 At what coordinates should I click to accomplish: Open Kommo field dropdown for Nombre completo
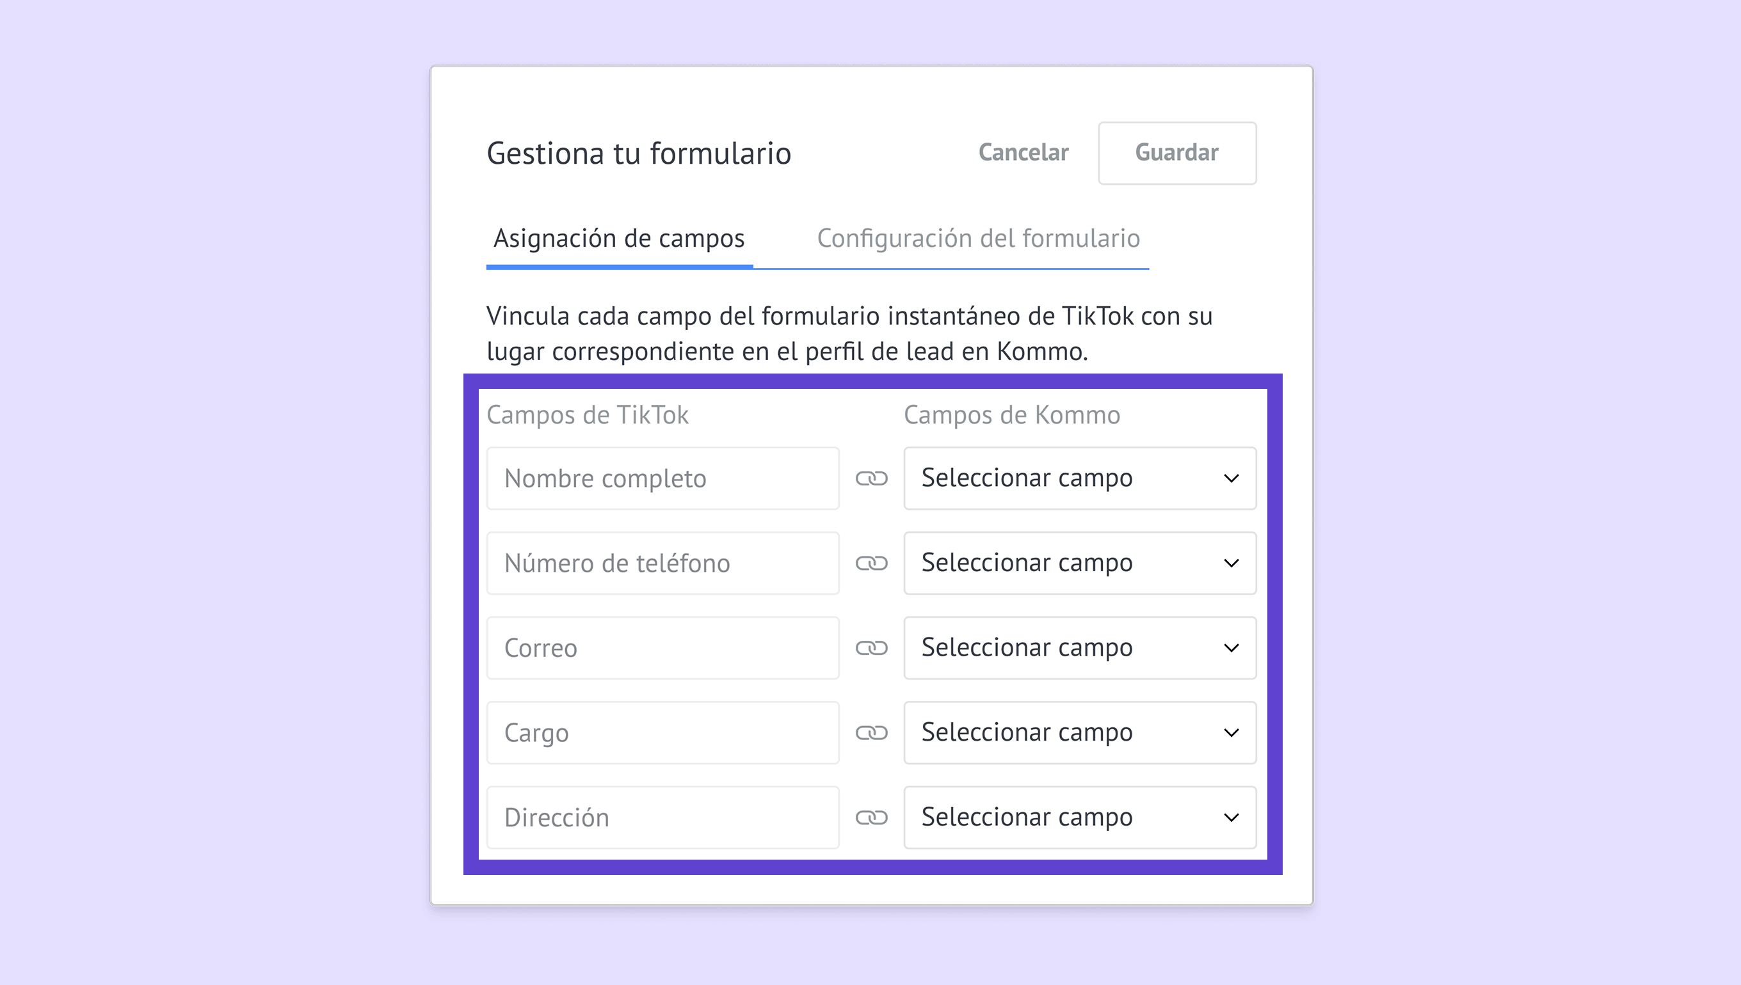[1080, 478]
